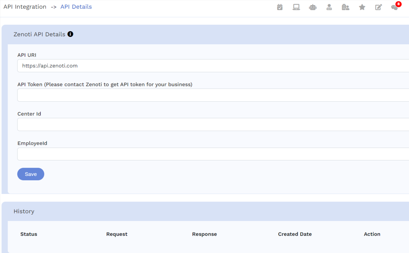
Task: Open the robot chatbot icon
Action: pyautogui.click(x=313, y=7)
